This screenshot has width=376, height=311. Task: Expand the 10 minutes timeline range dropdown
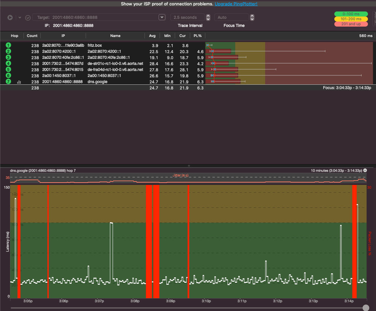tap(365, 170)
